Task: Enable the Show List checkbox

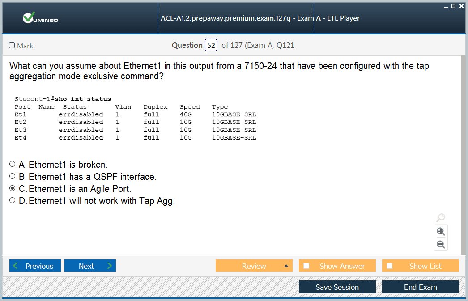Action: [x=390, y=266]
